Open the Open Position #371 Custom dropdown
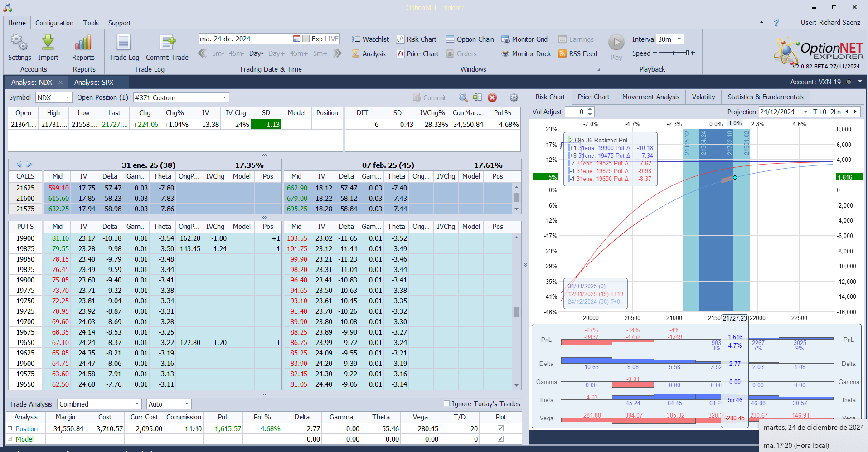Viewport: 868px width, 452px height. click(x=224, y=97)
